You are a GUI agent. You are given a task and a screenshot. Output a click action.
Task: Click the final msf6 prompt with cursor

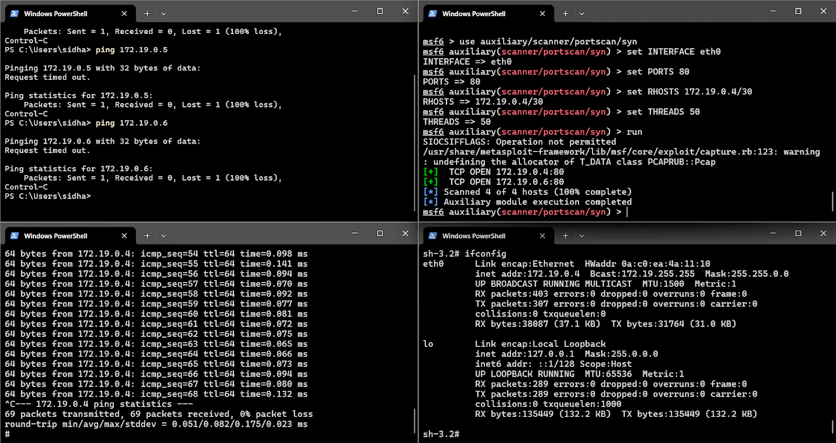coord(525,212)
